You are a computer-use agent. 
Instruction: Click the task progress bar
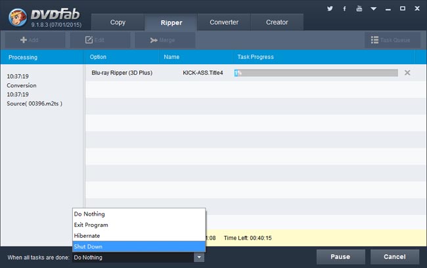click(x=316, y=73)
